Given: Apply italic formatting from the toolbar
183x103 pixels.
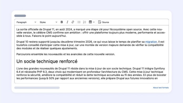Looking at the screenshot, I should pyautogui.click(x=67, y=22).
